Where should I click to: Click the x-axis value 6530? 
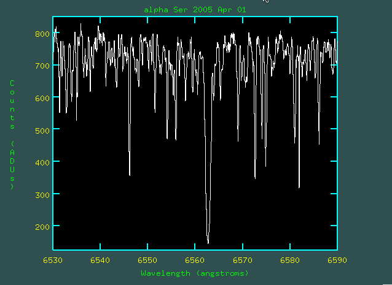pos(53,260)
